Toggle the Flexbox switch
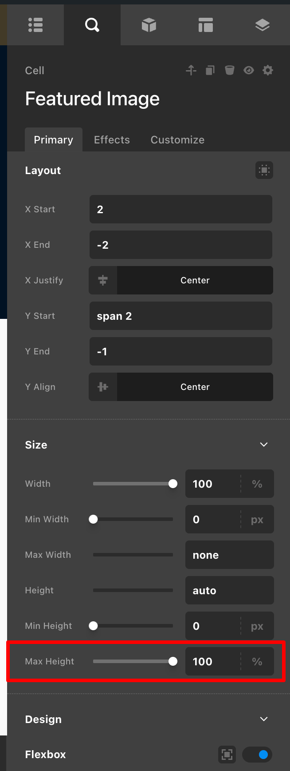Viewport: 290px width, 771px height. pos(257,754)
